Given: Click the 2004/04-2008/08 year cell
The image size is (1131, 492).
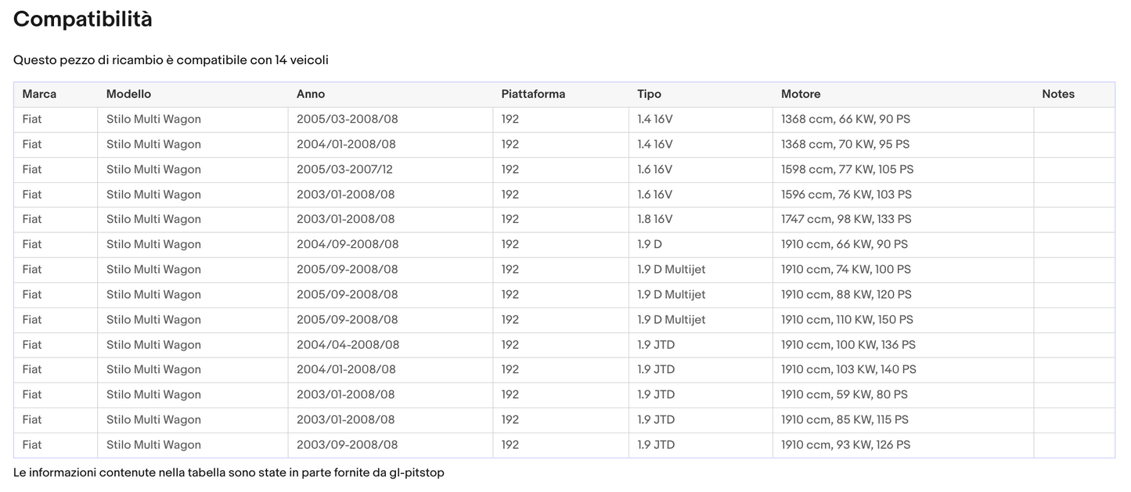Looking at the screenshot, I should tap(348, 345).
